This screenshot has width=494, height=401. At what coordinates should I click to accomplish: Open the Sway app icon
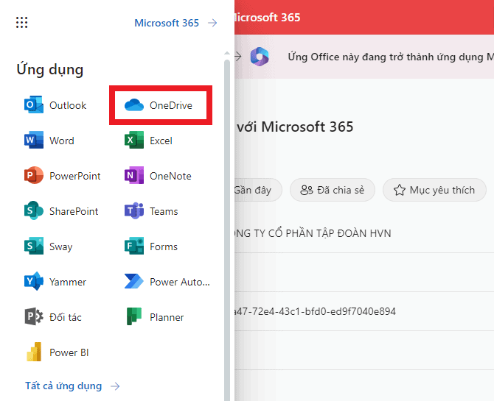[x=34, y=246]
